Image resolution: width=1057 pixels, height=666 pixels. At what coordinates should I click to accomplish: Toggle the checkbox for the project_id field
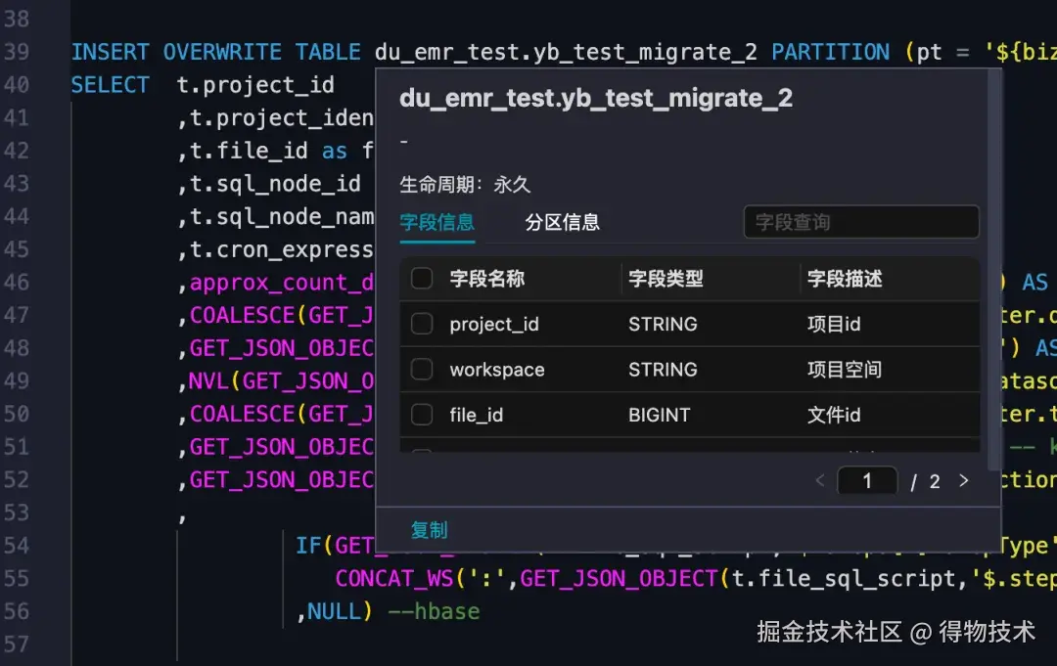(421, 324)
